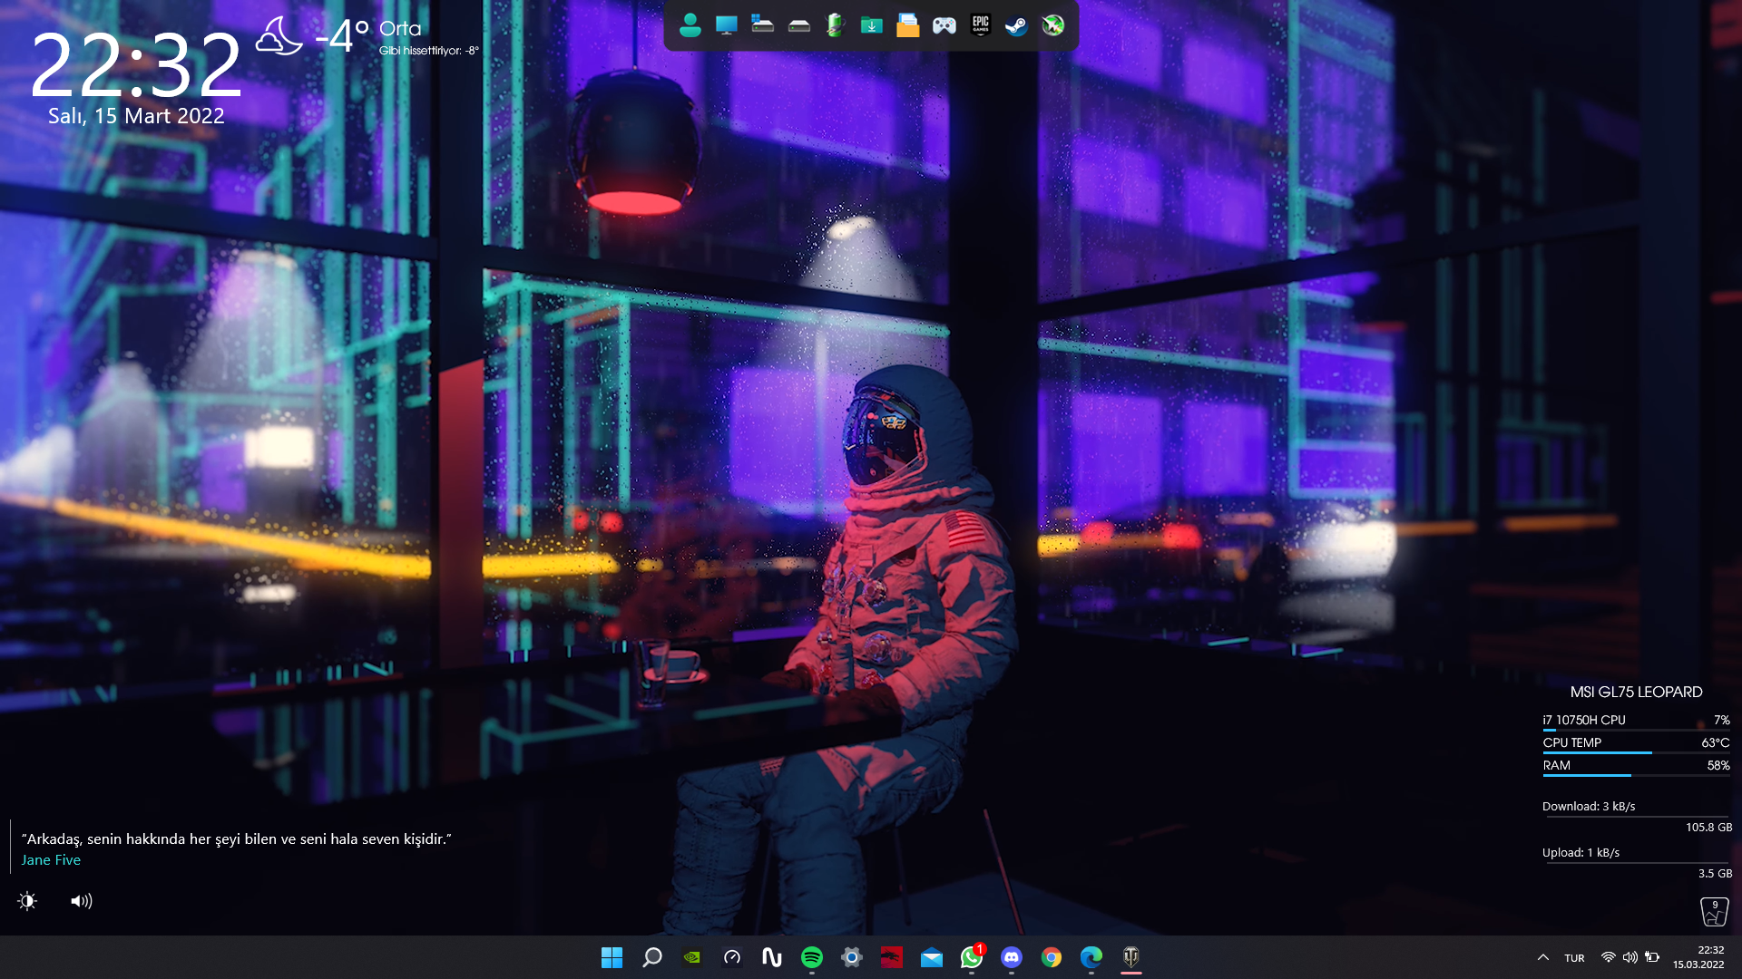The image size is (1742, 979).
Task: Click the system tray Wi-Fi icon
Action: 1608,957
